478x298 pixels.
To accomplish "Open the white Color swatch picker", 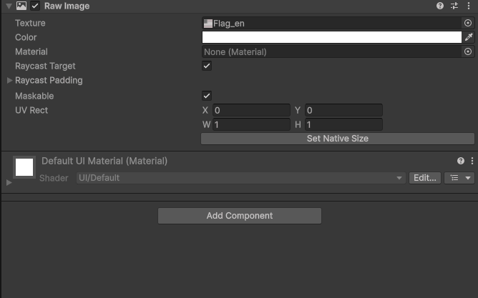I will (332, 37).
